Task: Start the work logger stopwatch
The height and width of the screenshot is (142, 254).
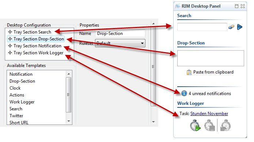Action: pyautogui.click(x=195, y=125)
